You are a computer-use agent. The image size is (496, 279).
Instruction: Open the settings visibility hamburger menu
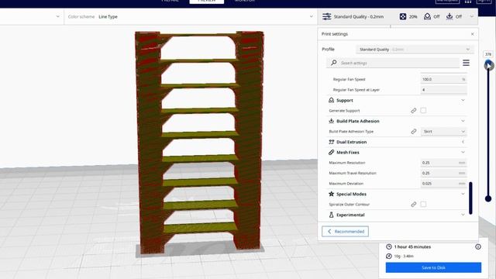click(x=466, y=63)
